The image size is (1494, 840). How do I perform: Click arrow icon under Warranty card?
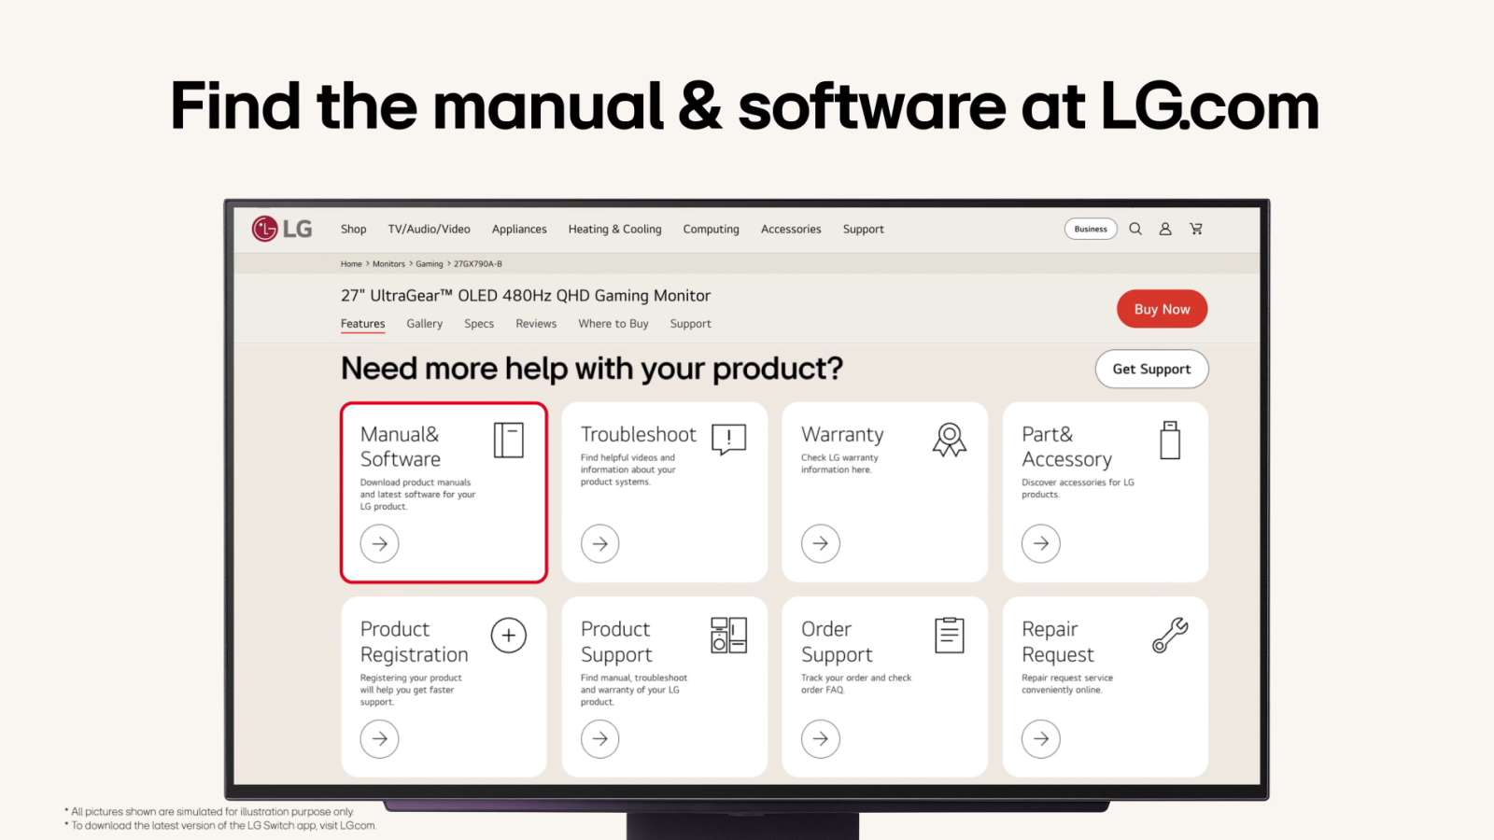click(x=821, y=544)
